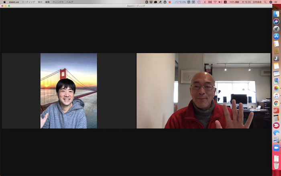This screenshot has height=176, width=281.
Task: Open the Photos app in the Dock
Action: coord(276,88)
